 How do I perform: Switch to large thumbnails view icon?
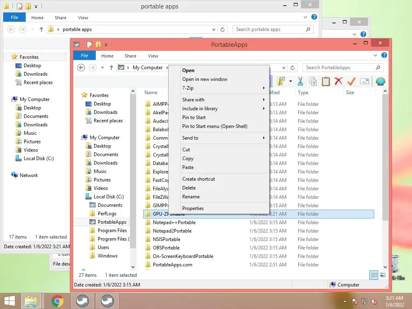tap(383, 275)
